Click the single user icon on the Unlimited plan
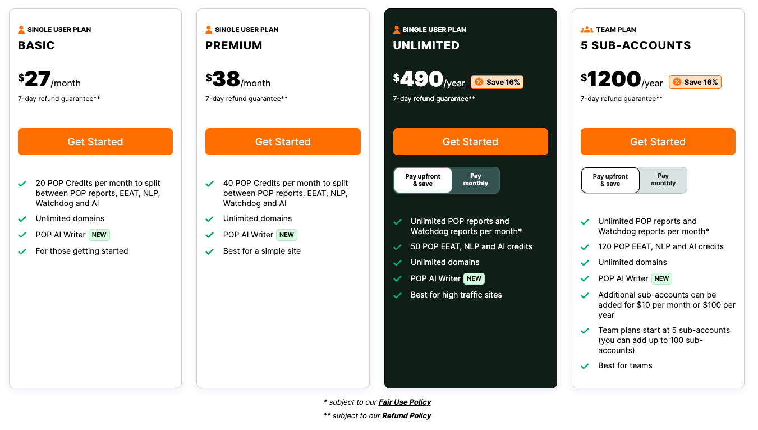 [398, 29]
